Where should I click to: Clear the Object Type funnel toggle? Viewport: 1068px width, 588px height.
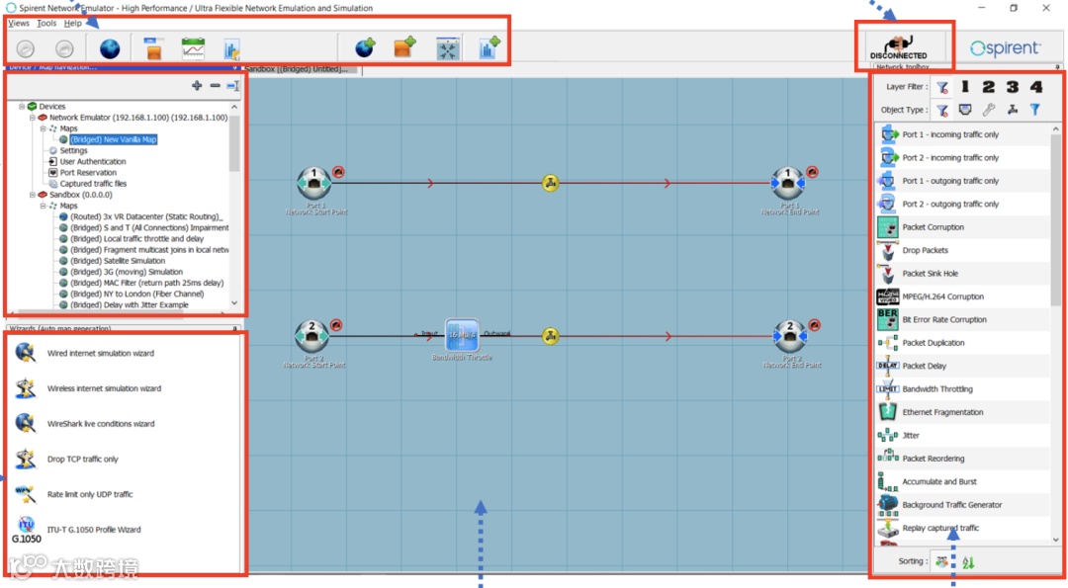(942, 111)
